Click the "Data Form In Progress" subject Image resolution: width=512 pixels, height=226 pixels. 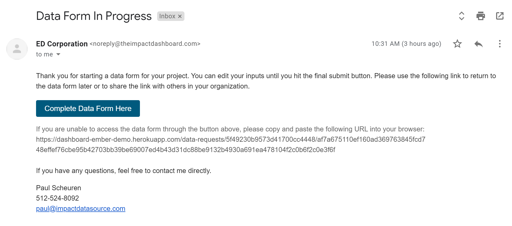pos(94,16)
